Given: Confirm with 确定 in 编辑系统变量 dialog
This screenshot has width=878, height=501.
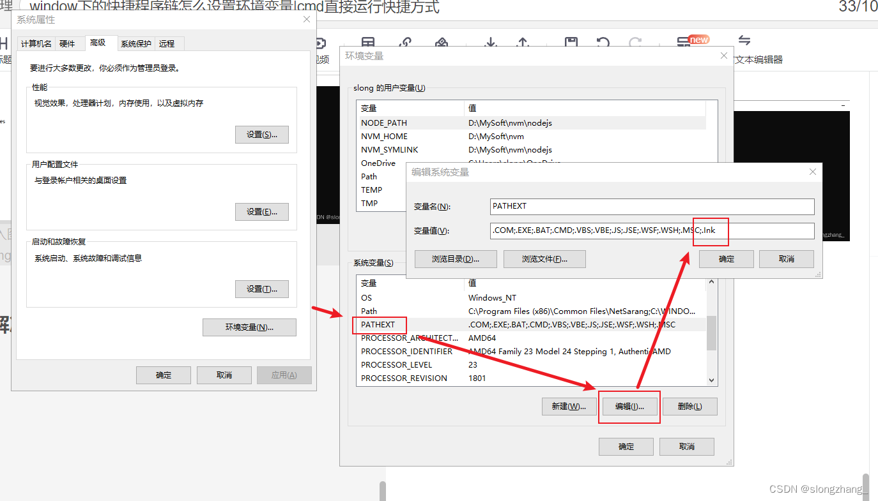Looking at the screenshot, I should pyautogui.click(x=727, y=259).
